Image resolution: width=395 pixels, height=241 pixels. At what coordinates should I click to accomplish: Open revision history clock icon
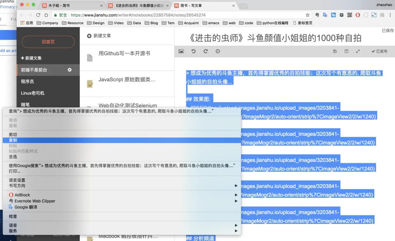(x=218, y=51)
